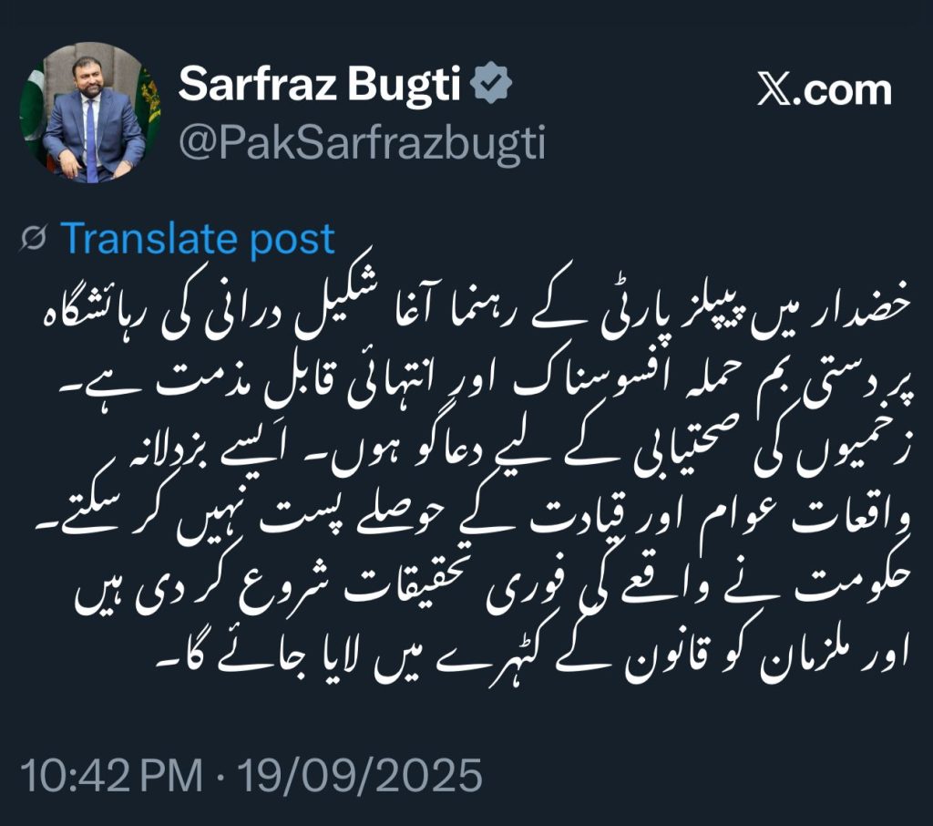This screenshot has height=826, width=933.
Task: Open Sarfraz Bugti's profile picture
Action: pos(90,112)
